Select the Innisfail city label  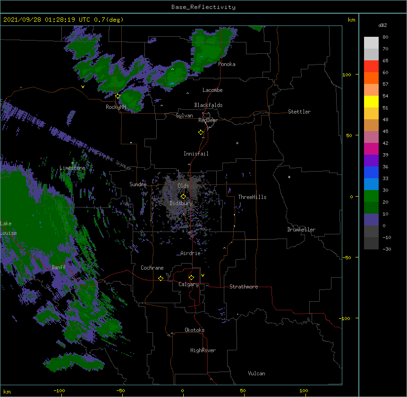tap(196, 154)
